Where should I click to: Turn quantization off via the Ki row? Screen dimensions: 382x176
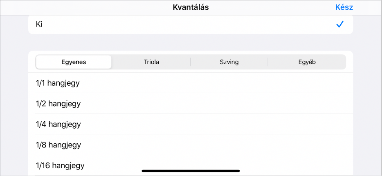click(190, 25)
